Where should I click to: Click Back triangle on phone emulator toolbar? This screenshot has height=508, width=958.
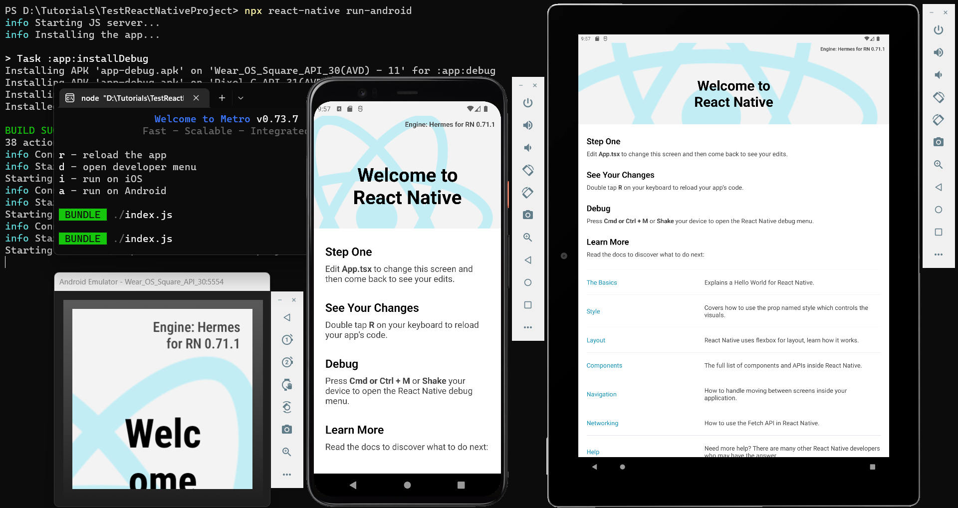click(x=528, y=260)
